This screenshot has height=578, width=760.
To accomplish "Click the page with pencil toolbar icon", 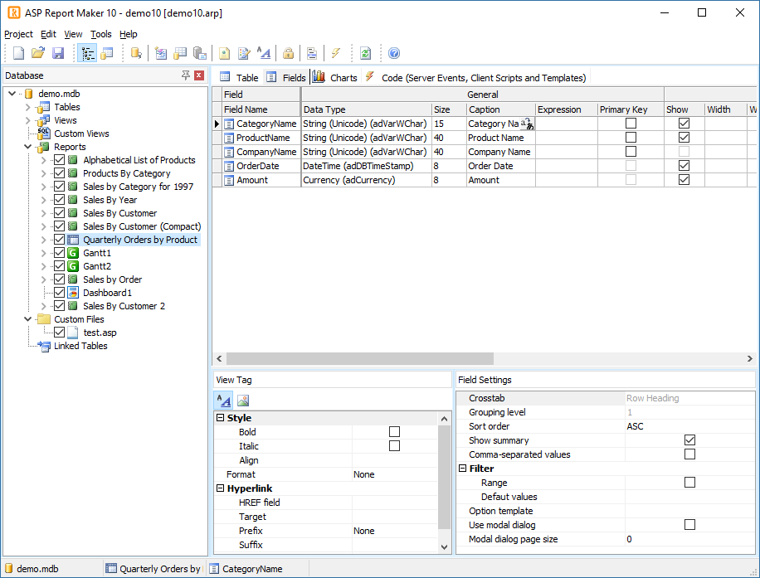I will pyautogui.click(x=244, y=53).
